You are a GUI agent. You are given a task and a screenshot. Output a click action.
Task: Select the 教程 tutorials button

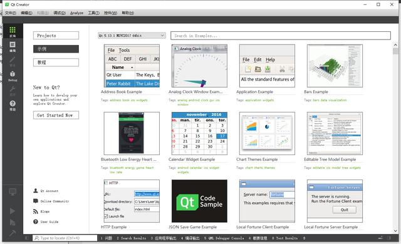pyautogui.click(x=56, y=63)
